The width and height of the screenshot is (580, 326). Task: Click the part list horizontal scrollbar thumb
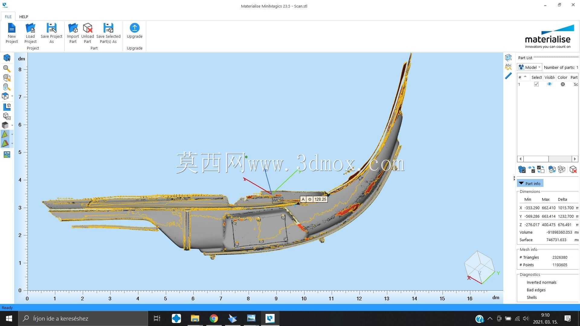pos(536,159)
